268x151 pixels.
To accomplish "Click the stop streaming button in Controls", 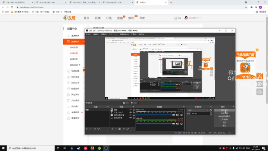I will (224, 110).
